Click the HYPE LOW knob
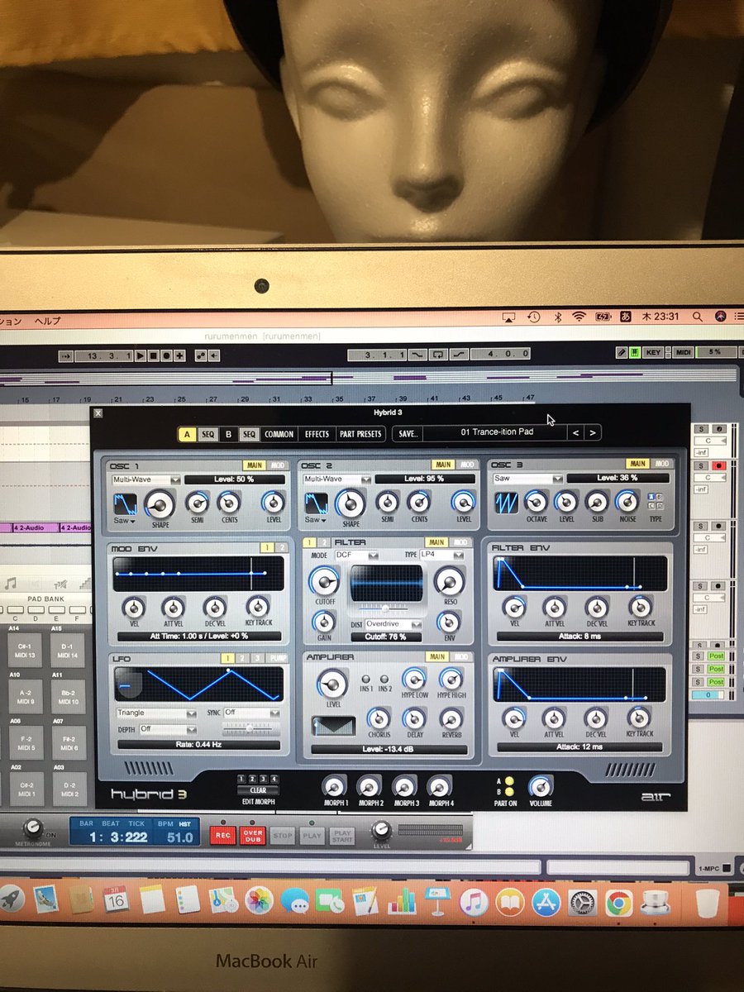 [x=414, y=680]
